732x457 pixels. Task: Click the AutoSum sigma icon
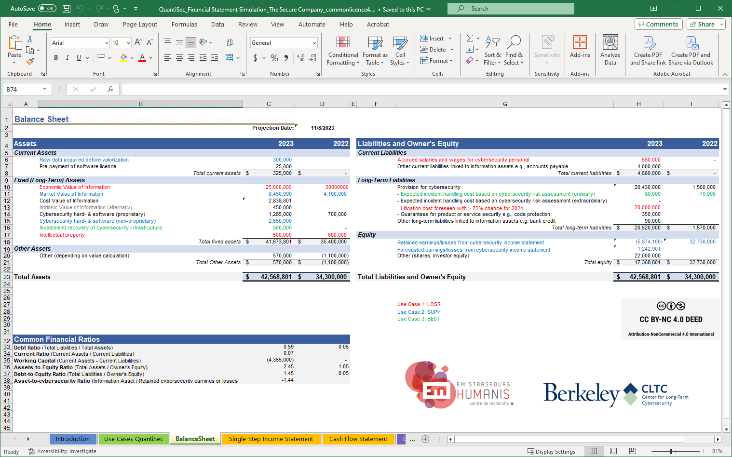pos(470,38)
